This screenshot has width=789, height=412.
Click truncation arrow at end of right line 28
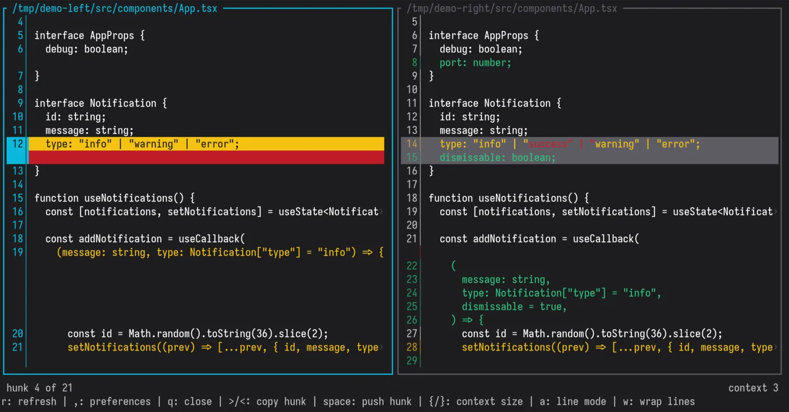click(776, 347)
